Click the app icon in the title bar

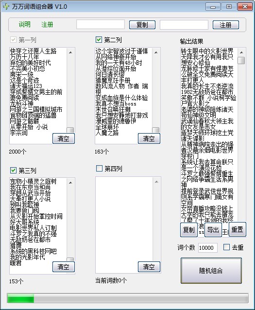tap(6, 6)
